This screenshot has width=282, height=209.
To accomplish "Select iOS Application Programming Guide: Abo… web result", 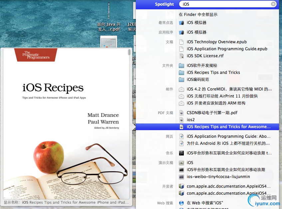I will (228, 136).
